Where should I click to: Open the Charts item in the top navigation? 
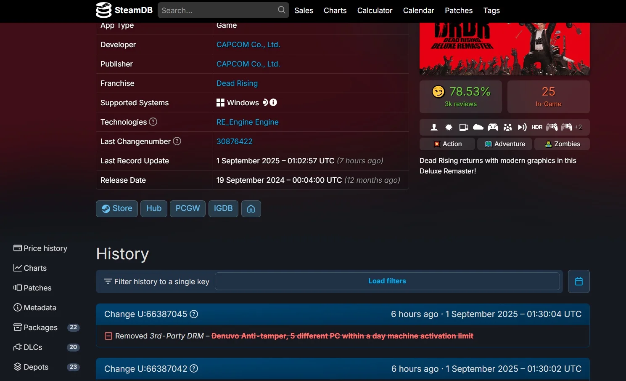coord(335,11)
